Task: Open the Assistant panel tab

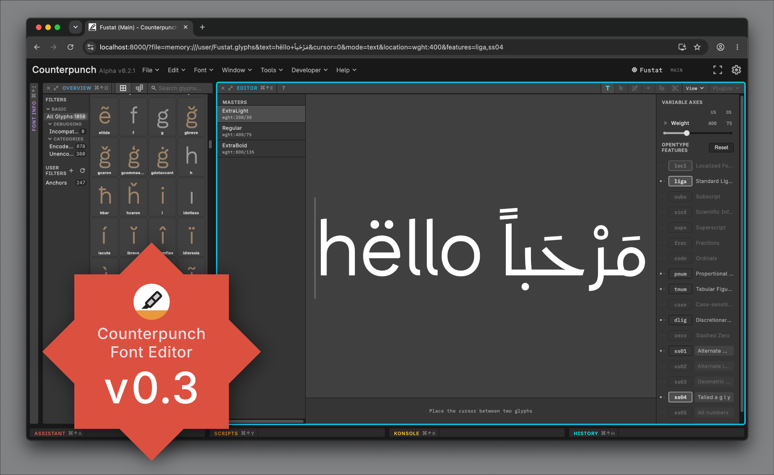Action: click(x=58, y=433)
